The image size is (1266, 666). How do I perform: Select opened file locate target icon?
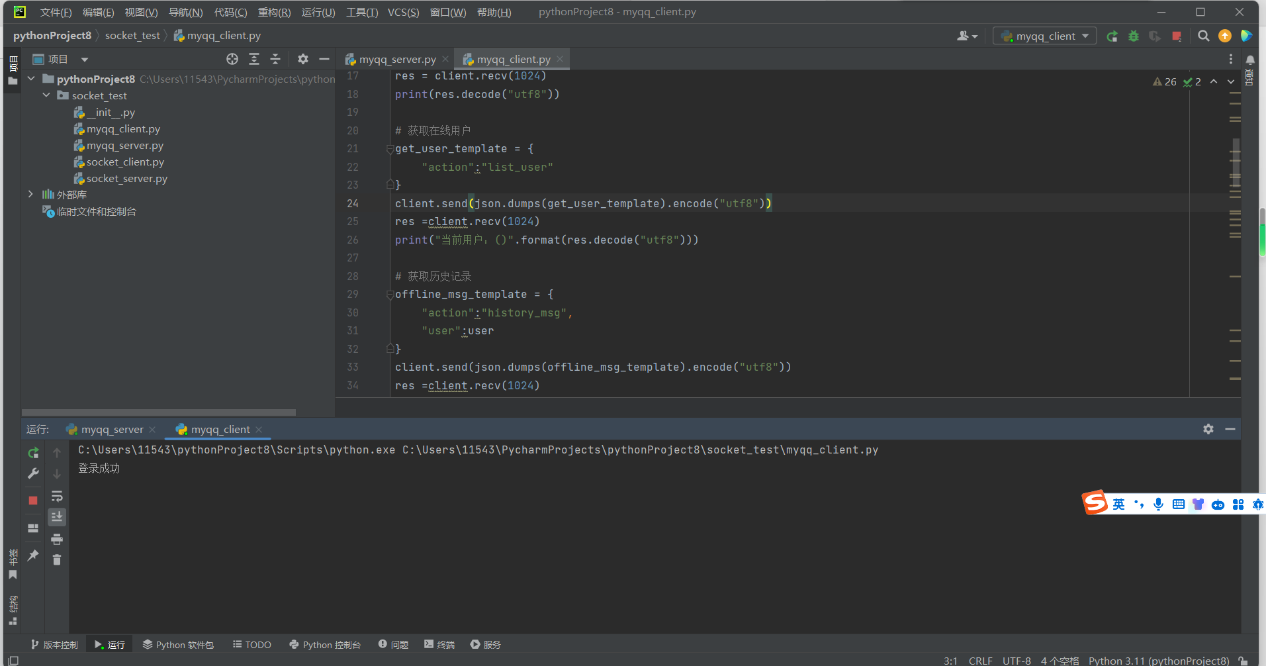232,60
